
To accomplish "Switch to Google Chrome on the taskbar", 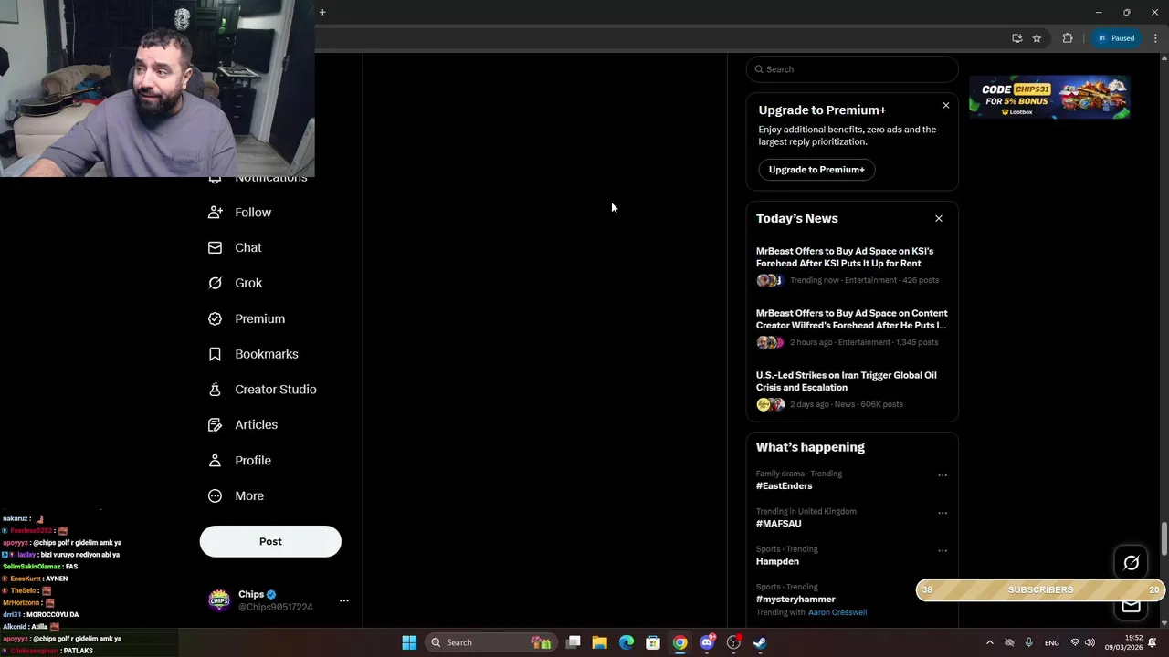I will pyautogui.click(x=679, y=642).
